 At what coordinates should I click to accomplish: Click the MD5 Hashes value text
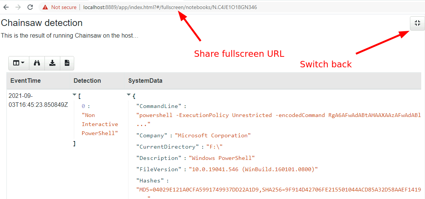[x=279, y=190]
